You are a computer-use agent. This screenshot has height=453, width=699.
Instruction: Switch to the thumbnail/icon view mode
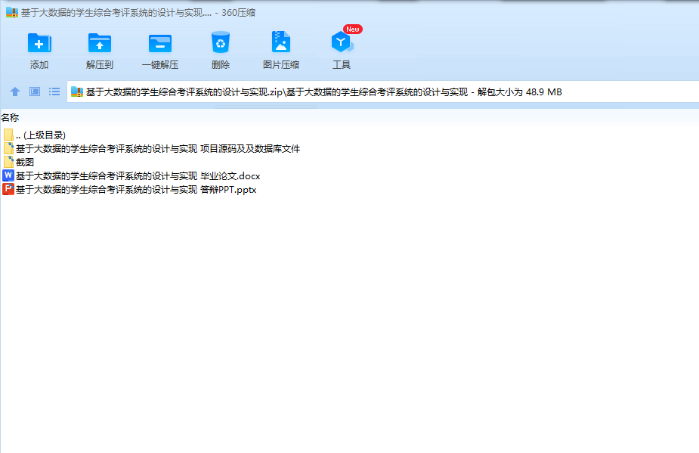[x=35, y=92]
